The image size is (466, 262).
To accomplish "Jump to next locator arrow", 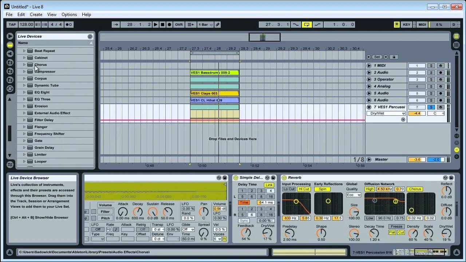I will click(x=386, y=57).
